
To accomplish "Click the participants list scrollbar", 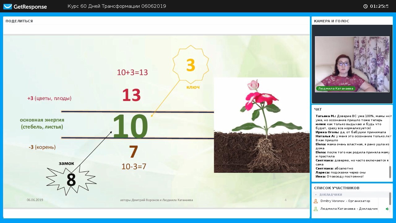I will (390, 199).
